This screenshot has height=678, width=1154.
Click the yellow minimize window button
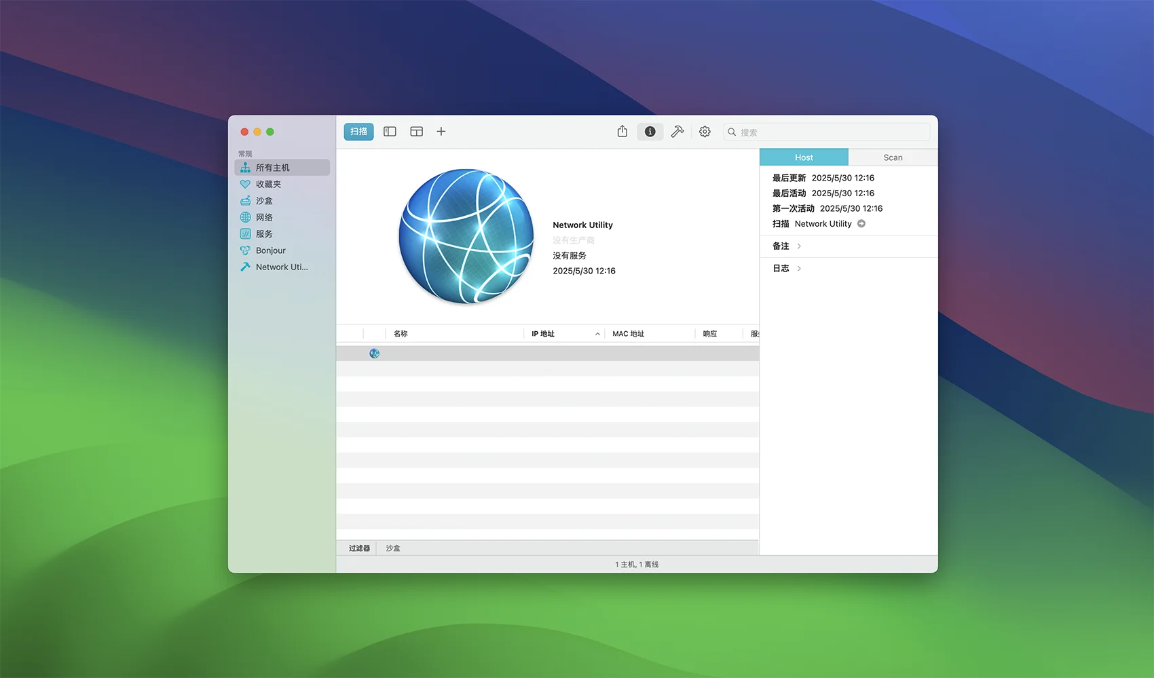pos(257,132)
